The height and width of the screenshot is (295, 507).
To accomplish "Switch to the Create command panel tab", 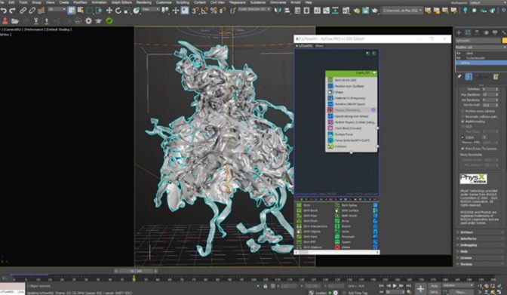I will (x=459, y=32).
